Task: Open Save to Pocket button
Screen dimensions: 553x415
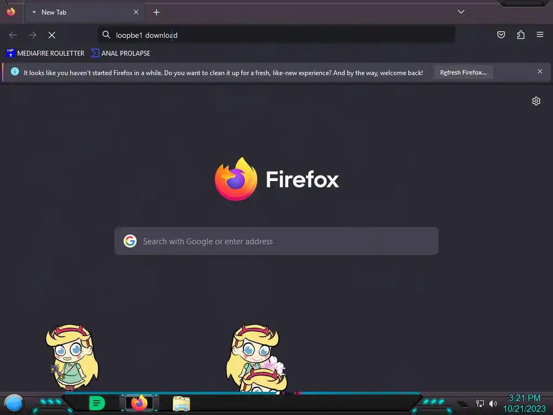Action: (x=501, y=35)
